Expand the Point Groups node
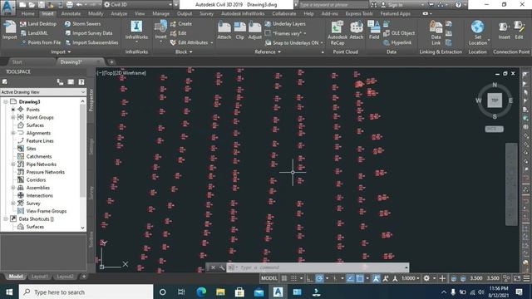The width and height of the screenshot is (532, 299). 13,117
